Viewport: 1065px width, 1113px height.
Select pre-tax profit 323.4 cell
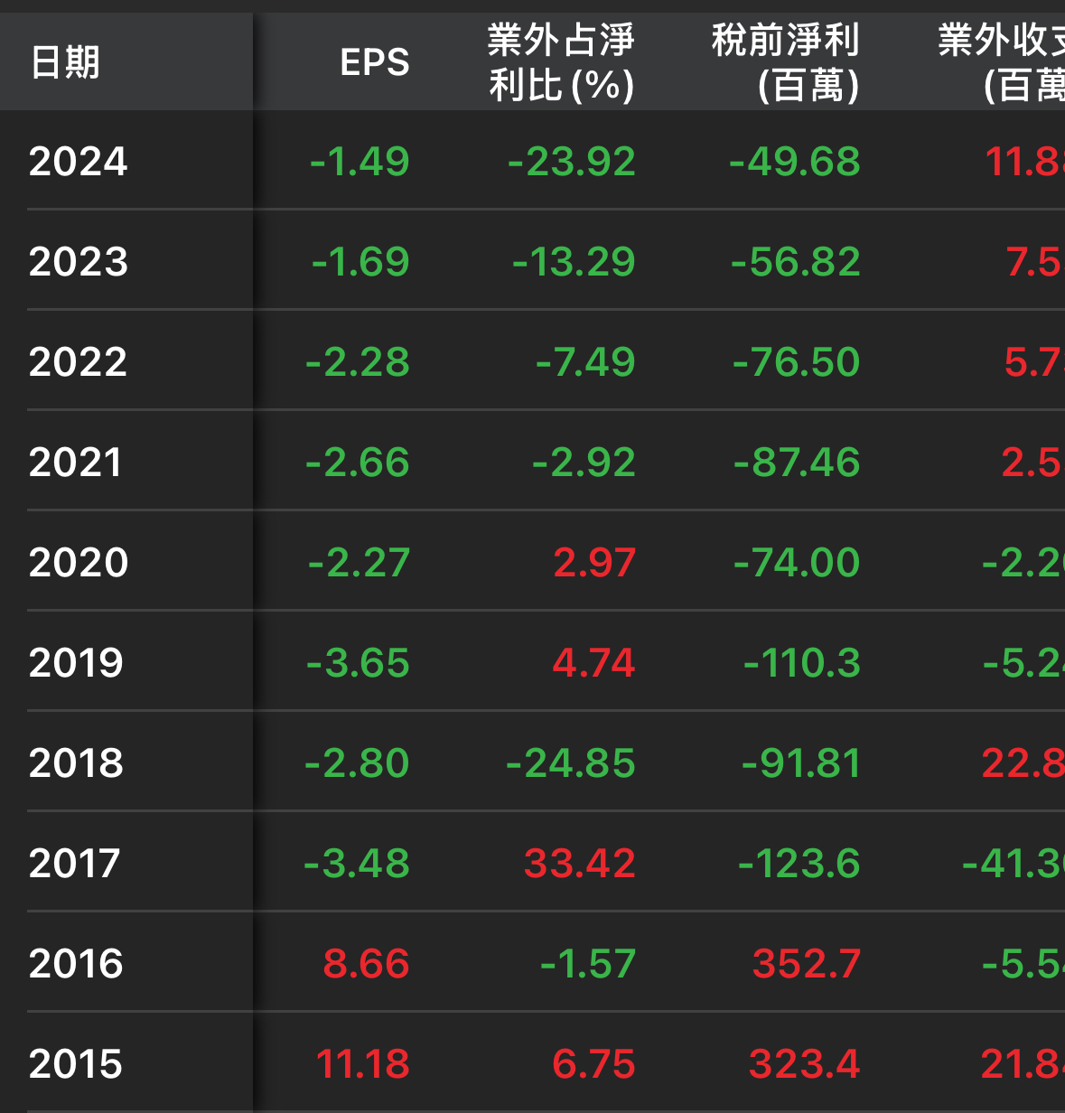click(805, 1064)
